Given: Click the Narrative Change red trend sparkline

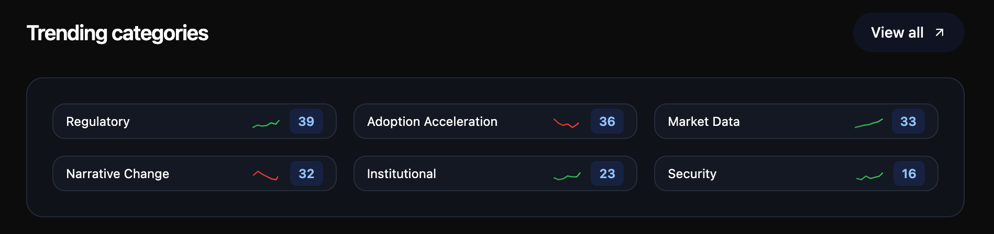Looking at the screenshot, I should click(266, 175).
